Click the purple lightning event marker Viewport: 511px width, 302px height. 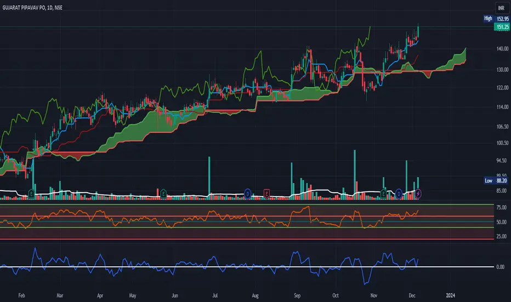pos(418,194)
